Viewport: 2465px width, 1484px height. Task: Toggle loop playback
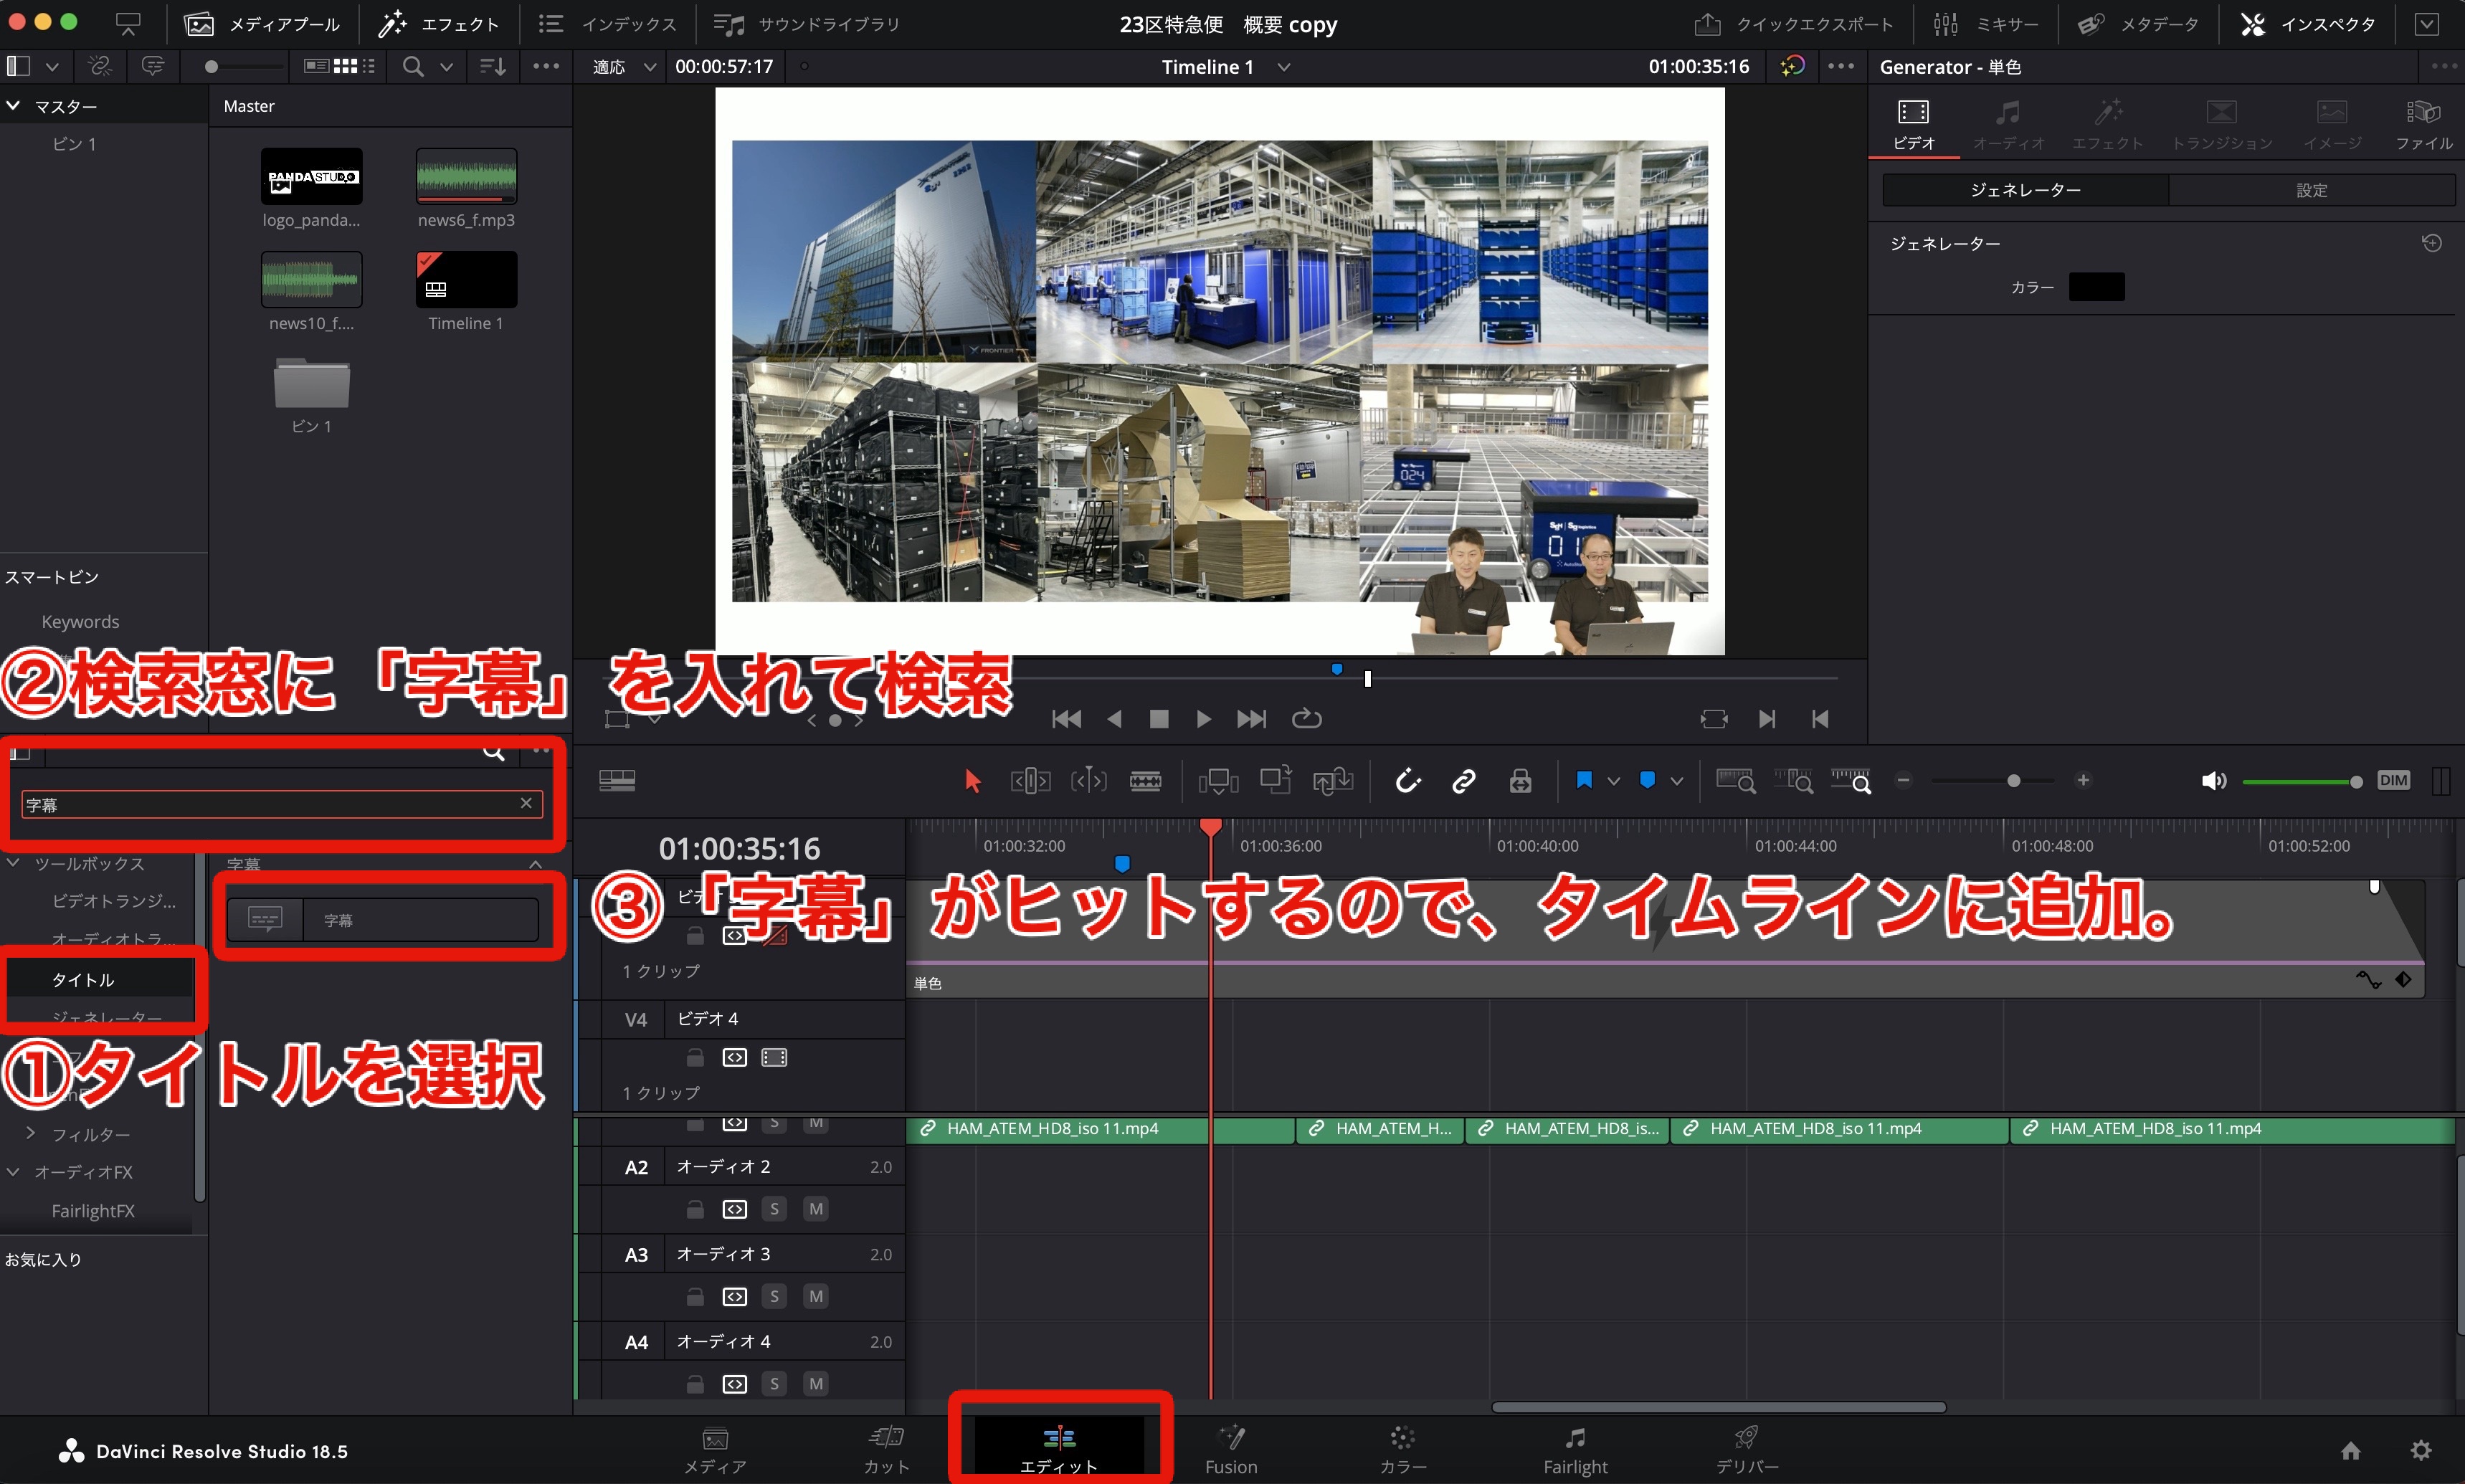(x=1306, y=719)
